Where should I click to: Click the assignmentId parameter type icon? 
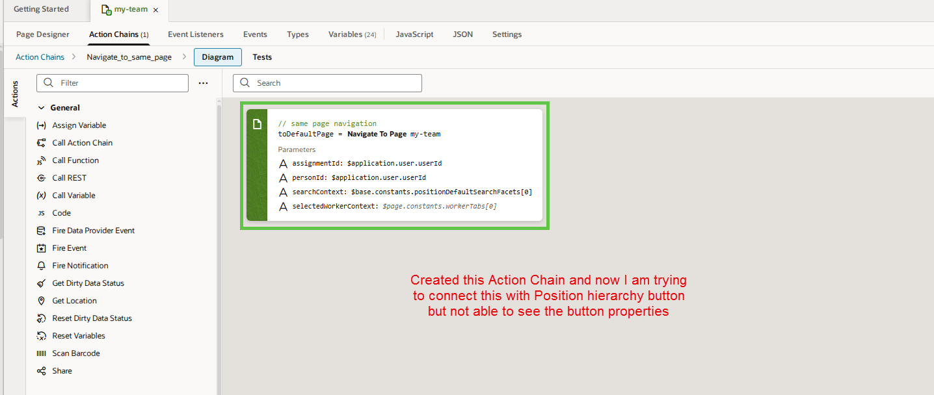coord(283,164)
